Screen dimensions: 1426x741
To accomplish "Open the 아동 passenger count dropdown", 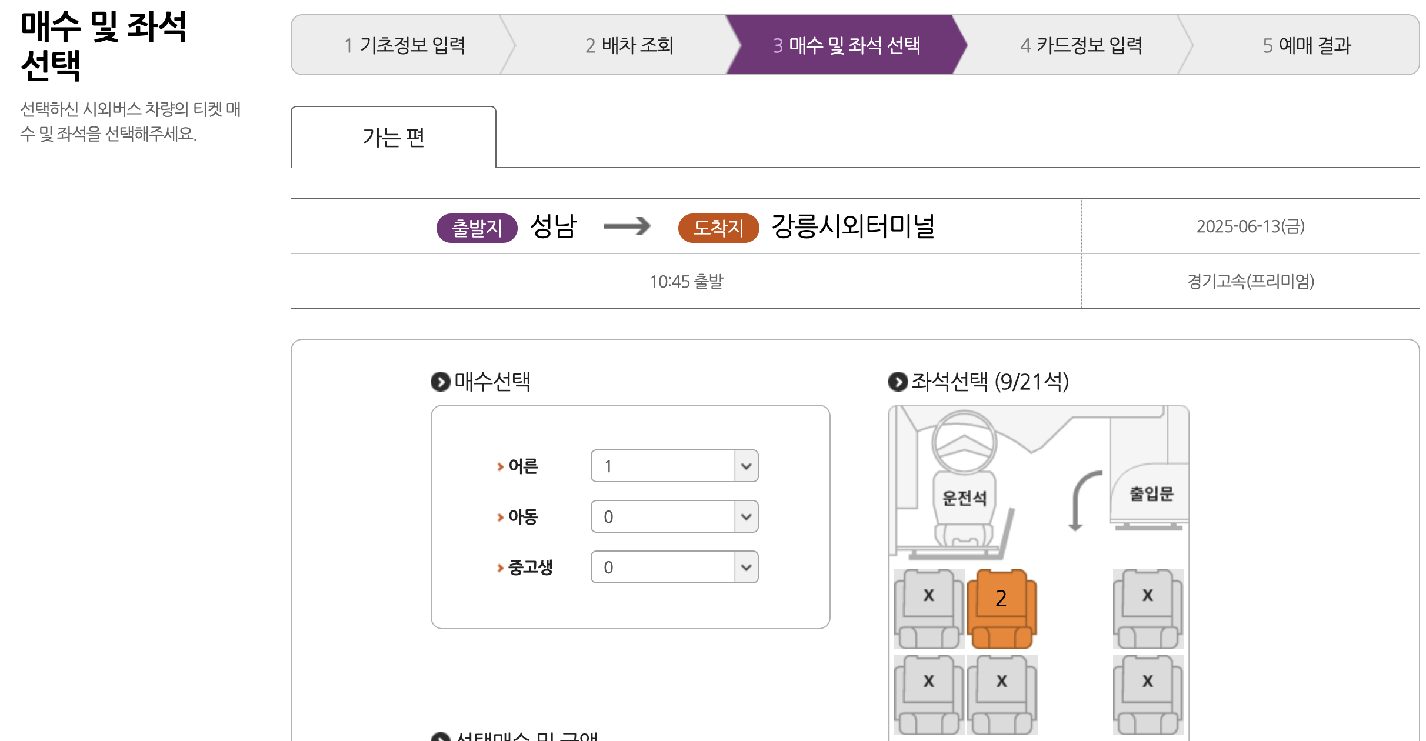I will point(674,516).
